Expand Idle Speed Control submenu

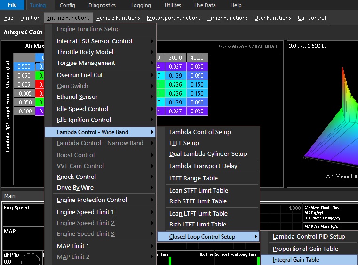point(101,109)
